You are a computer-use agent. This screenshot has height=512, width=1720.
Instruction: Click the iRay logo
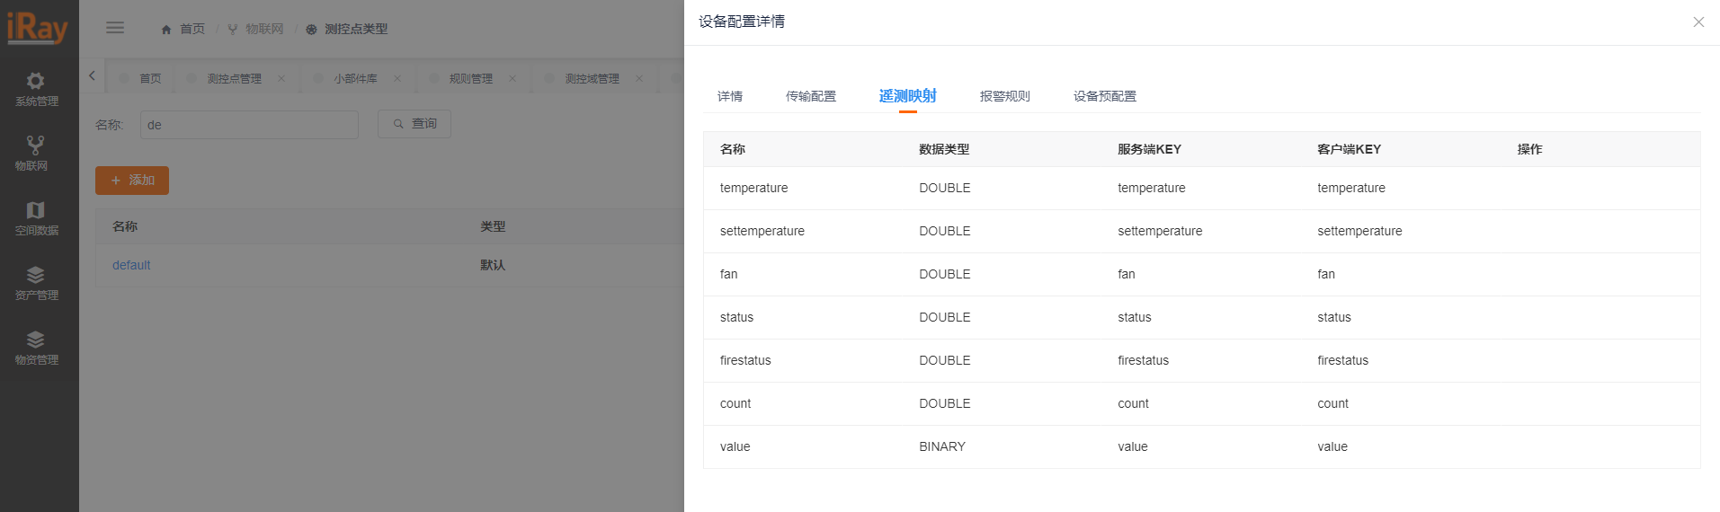click(x=38, y=28)
